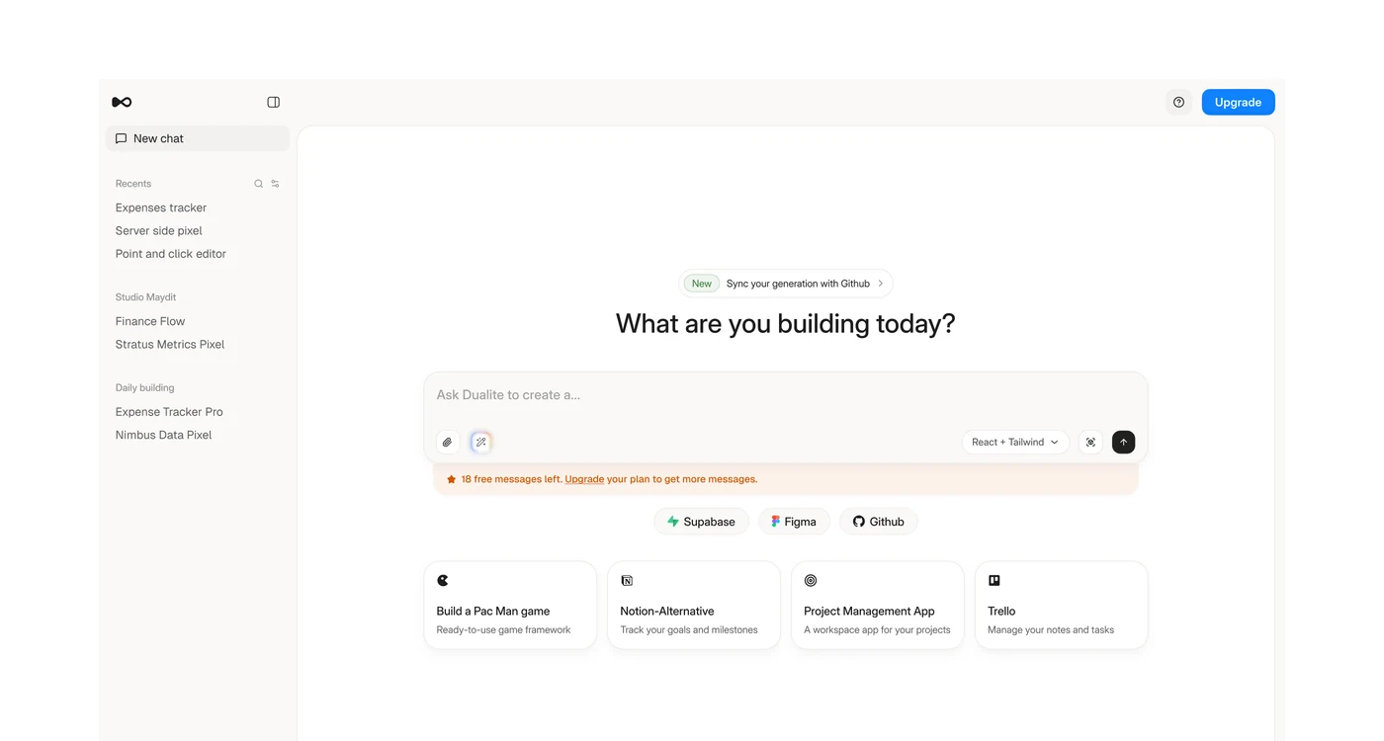Open Nimbus Data Pixel project
1384x741 pixels.
164,435
